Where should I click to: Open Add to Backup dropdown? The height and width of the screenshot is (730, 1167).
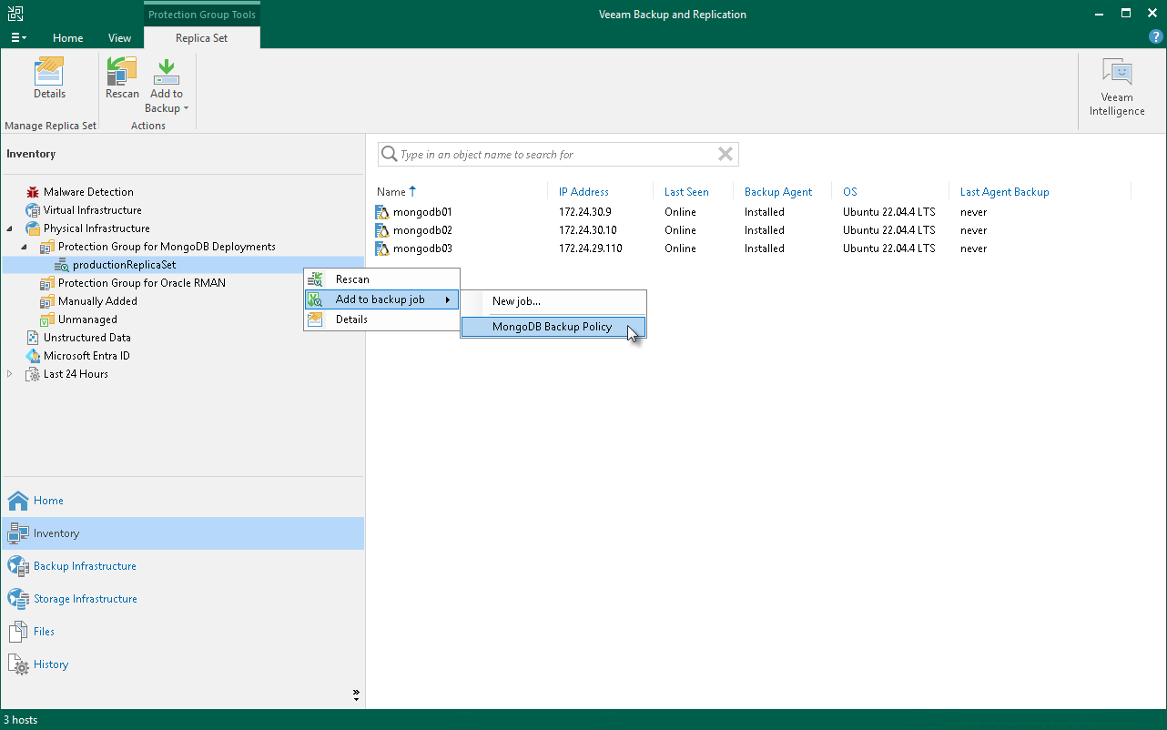[x=166, y=100]
